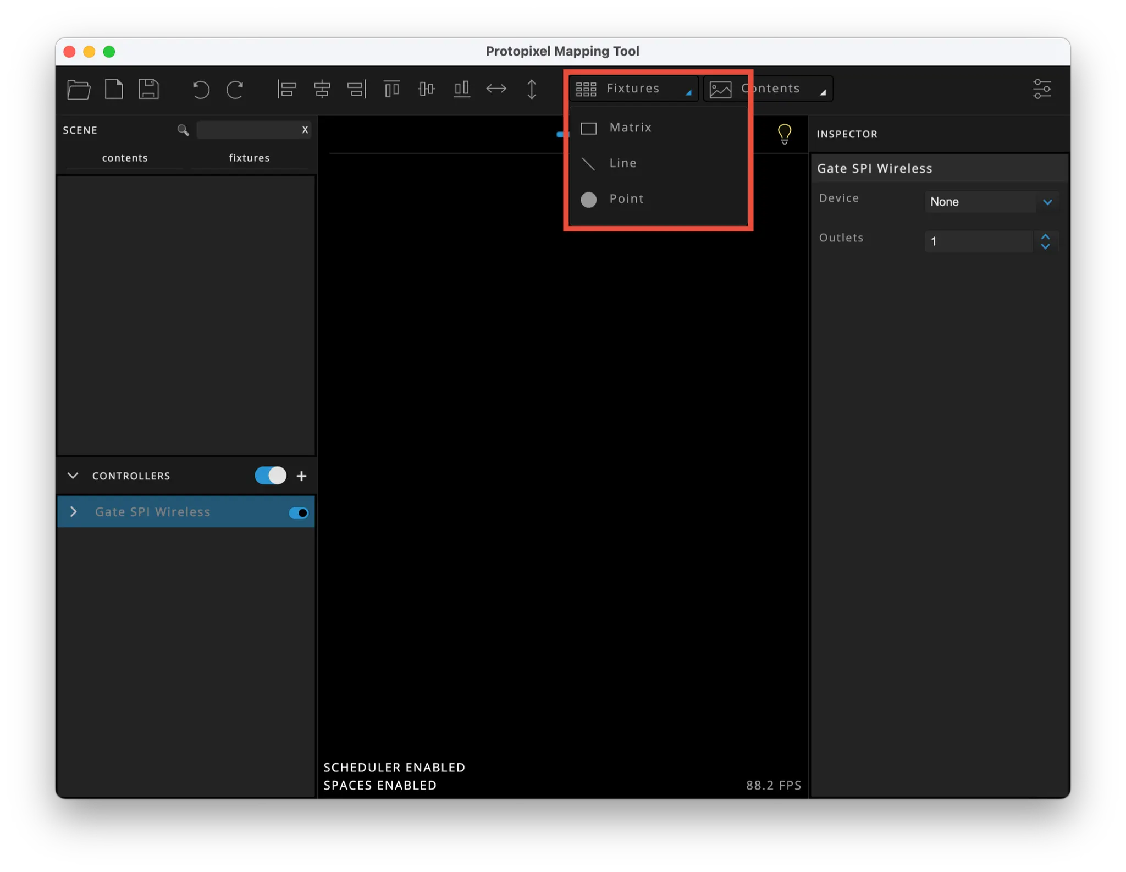Distribute fixtures horizontally with arrow icon
Screen dimensions: 1126x872
point(496,89)
